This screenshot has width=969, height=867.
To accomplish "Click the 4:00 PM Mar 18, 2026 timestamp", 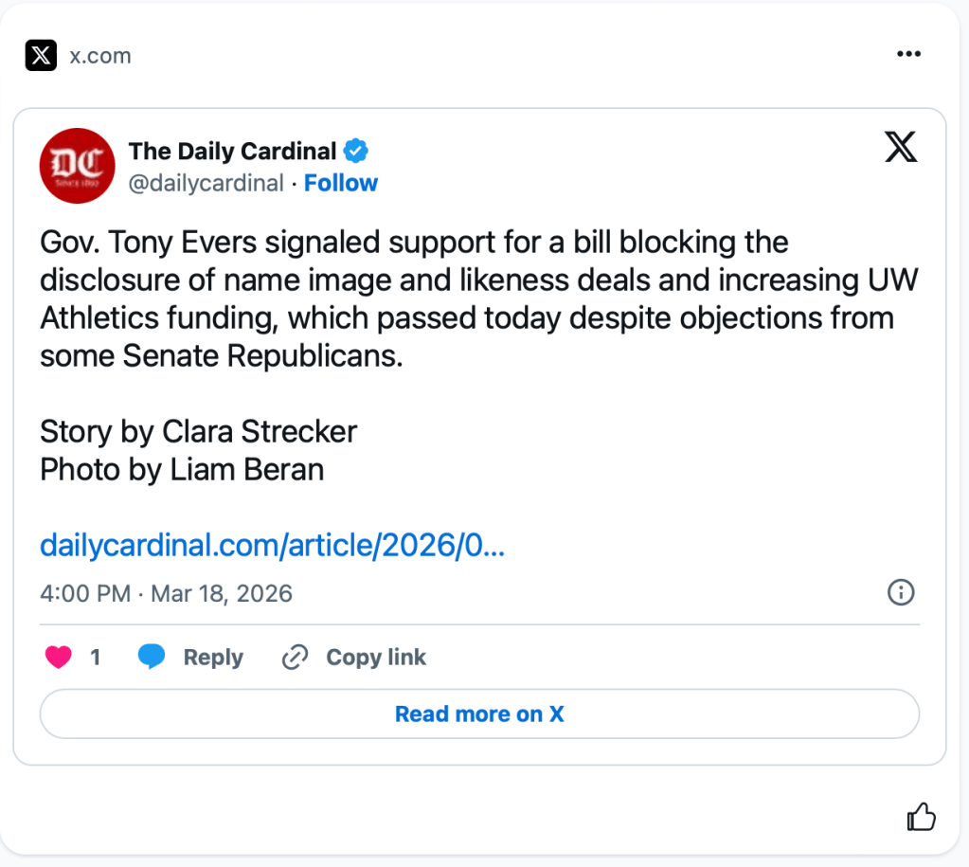I will point(166,594).
